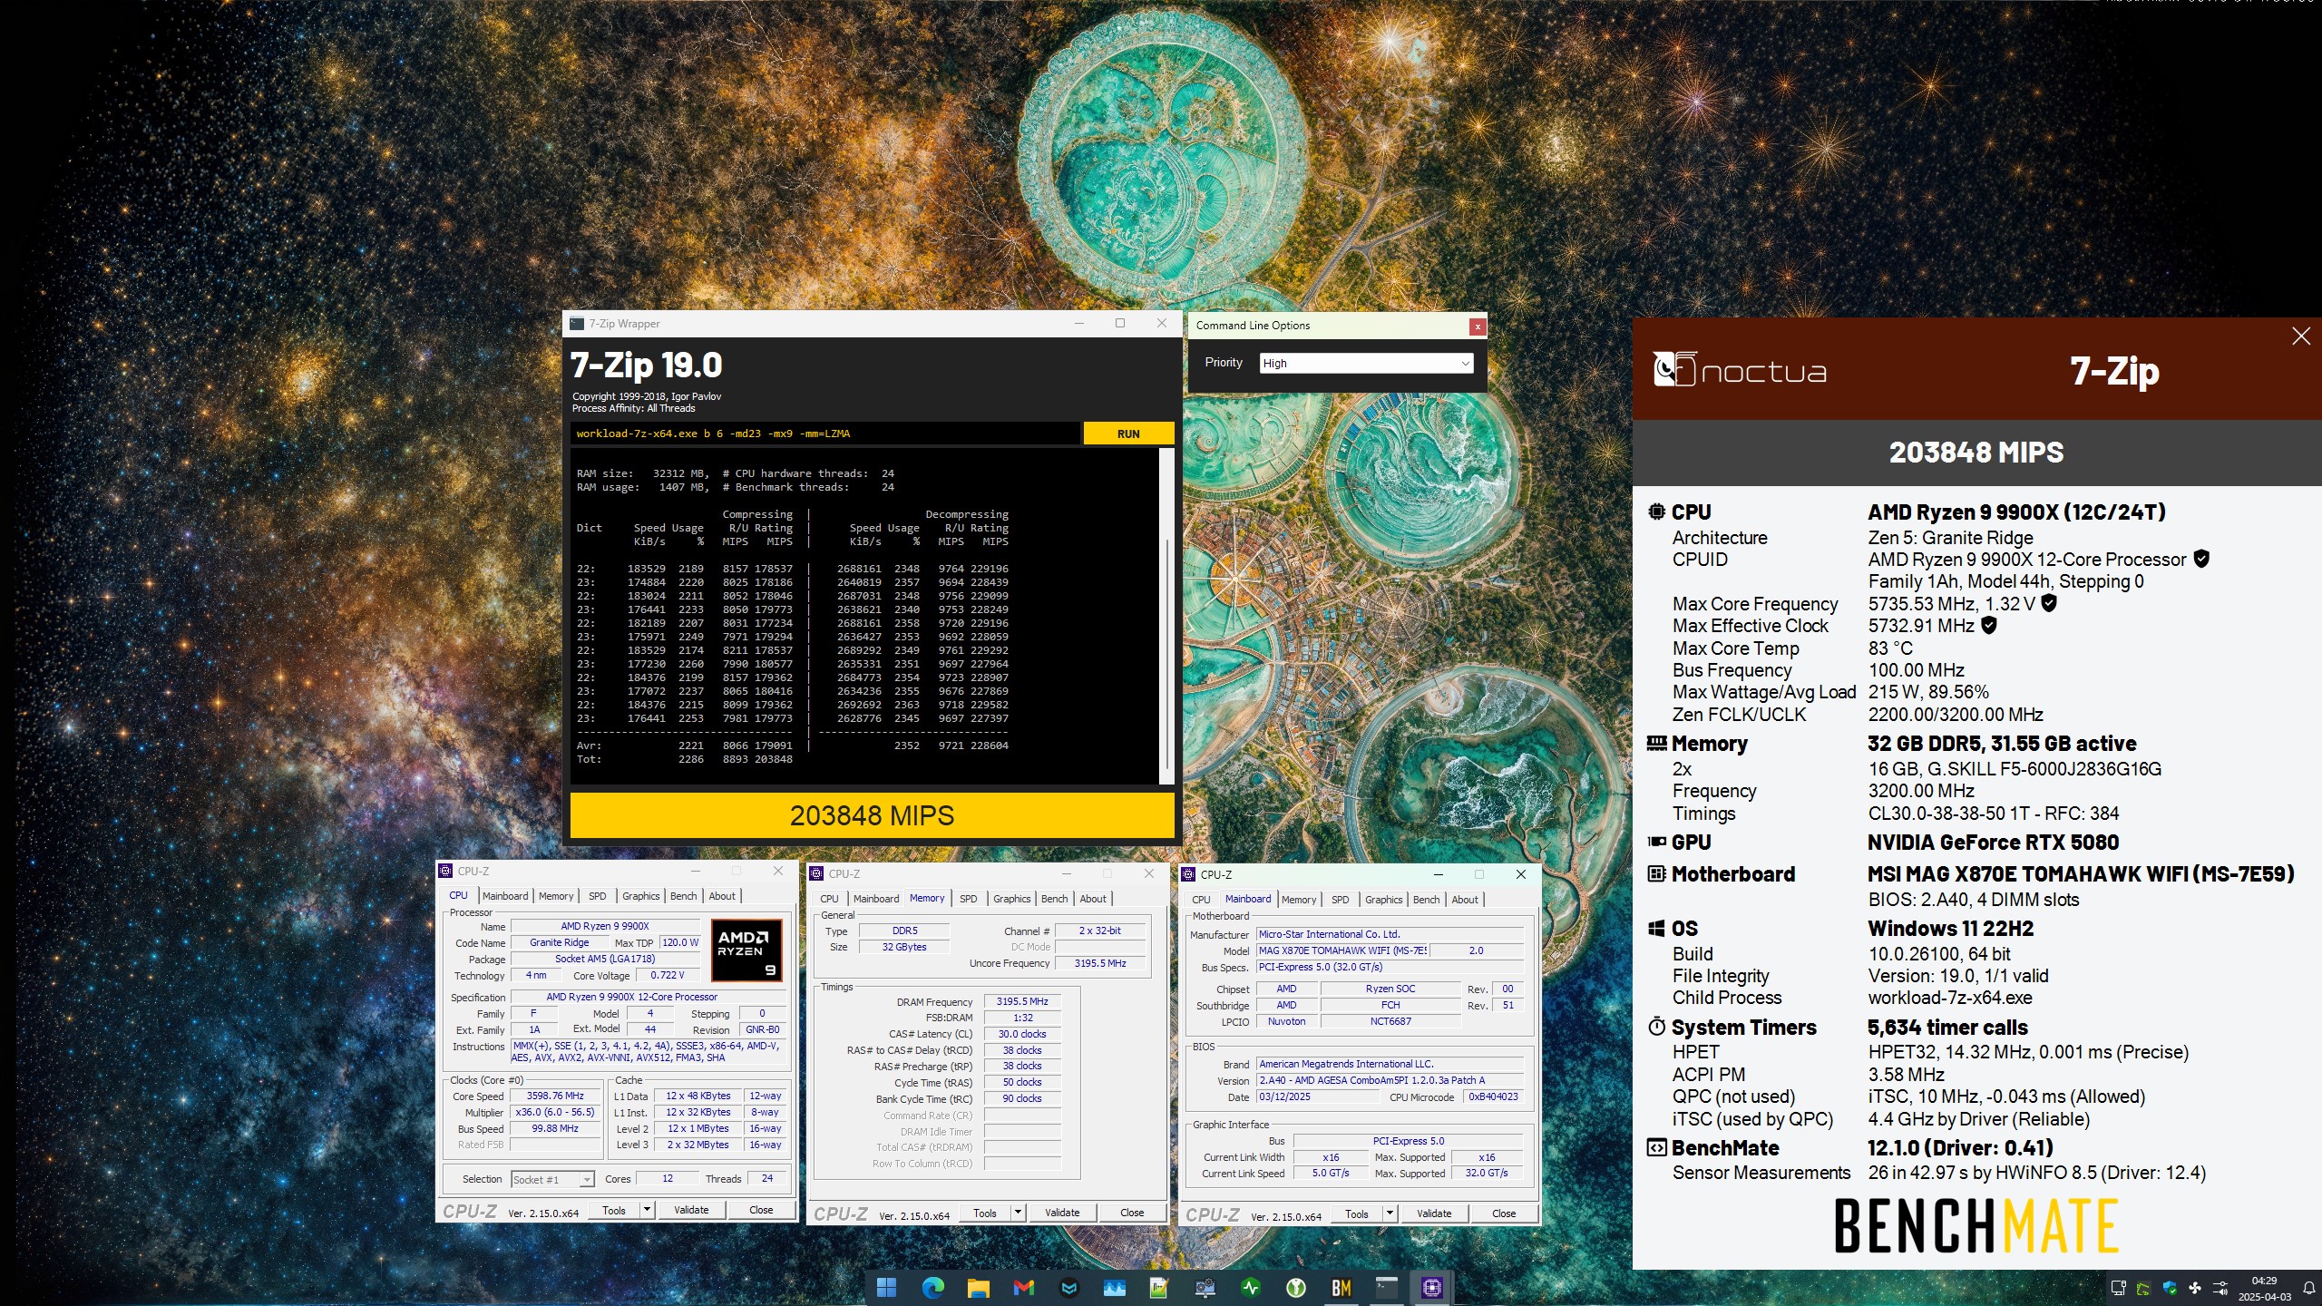Viewport: 2322px width, 1306px height.
Task: Click the Max TDP value 120.0 W
Action: pos(680,942)
